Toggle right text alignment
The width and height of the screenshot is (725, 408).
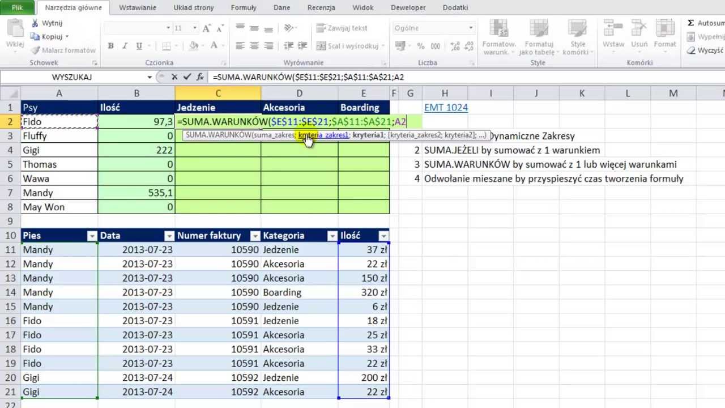pos(268,46)
